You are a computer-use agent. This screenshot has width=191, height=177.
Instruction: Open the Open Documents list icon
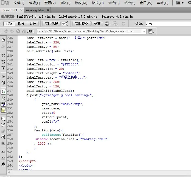[x=3, y=40]
